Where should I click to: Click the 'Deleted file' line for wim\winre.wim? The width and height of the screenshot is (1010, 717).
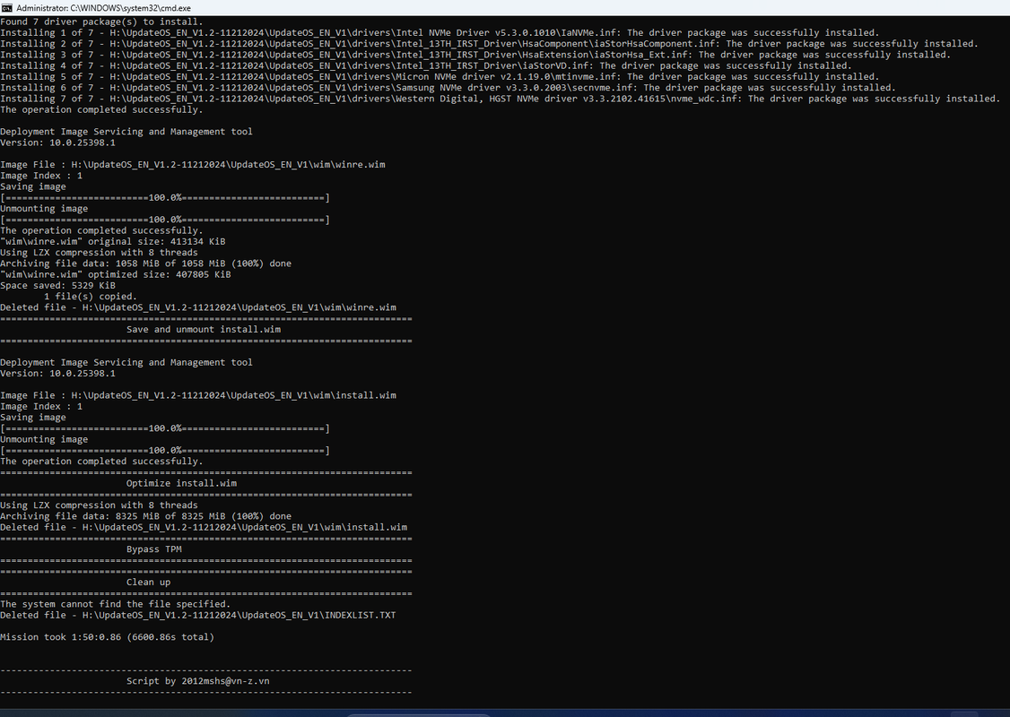coord(198,307)
